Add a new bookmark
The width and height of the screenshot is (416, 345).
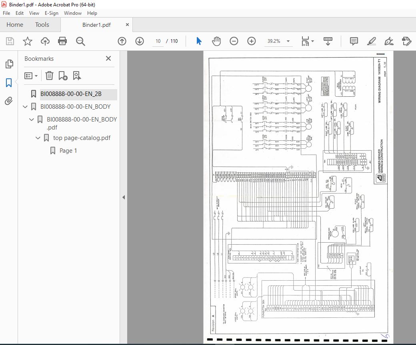pyautogui.click(x=63, y=76)
